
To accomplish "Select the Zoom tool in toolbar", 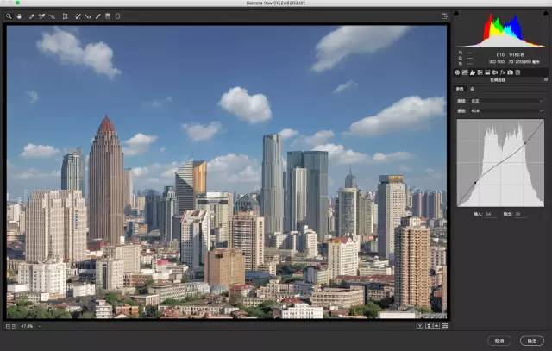I will (9, 16).
